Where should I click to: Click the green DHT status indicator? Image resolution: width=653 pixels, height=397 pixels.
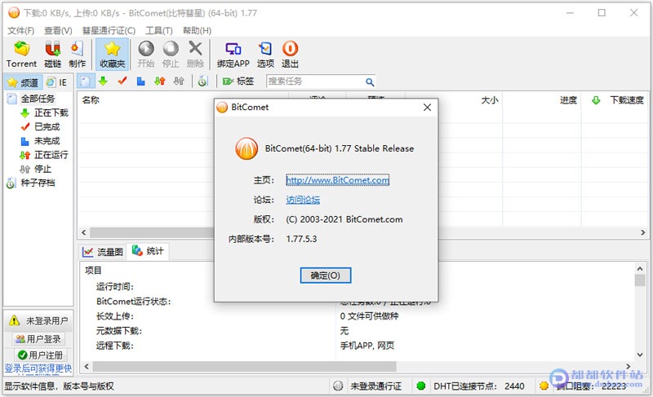pyautogui.click(x=420, y=386)
